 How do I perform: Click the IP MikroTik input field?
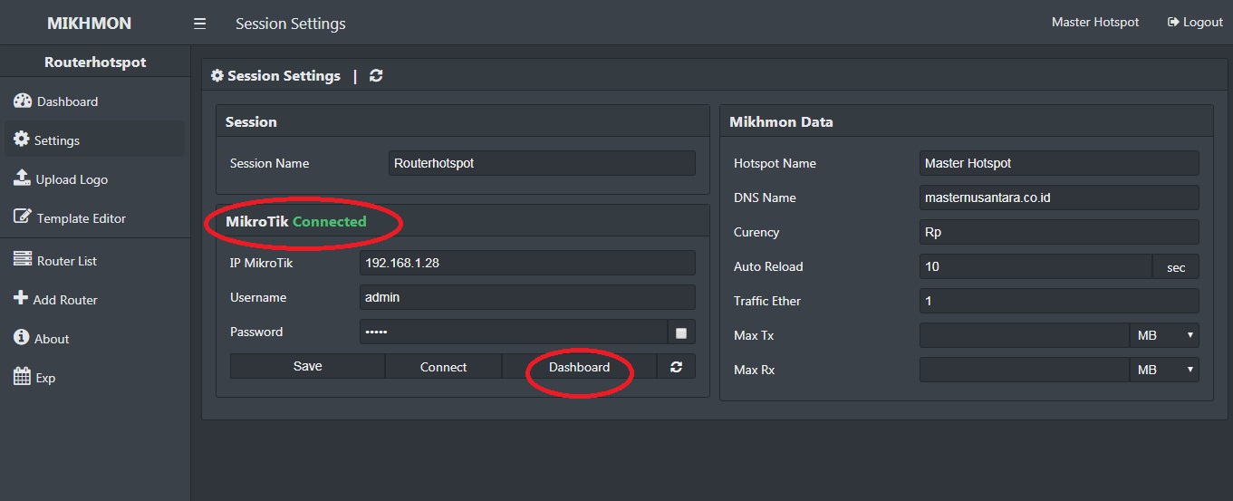[x=527, y=263]
